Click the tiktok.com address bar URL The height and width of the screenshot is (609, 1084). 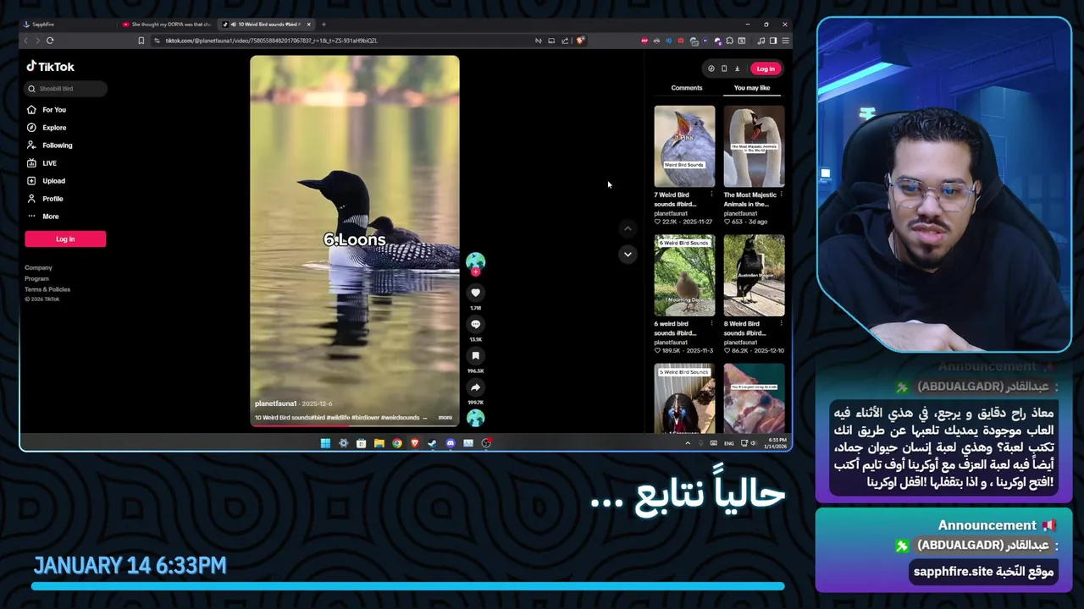pyautogui.click(x=271, y=41)
